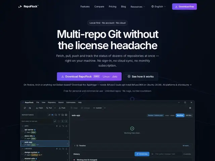The height and width of the screenshot is (161, 215).
Task: Open the All platforms & checksums link
Action: click(x=177, y=85)
